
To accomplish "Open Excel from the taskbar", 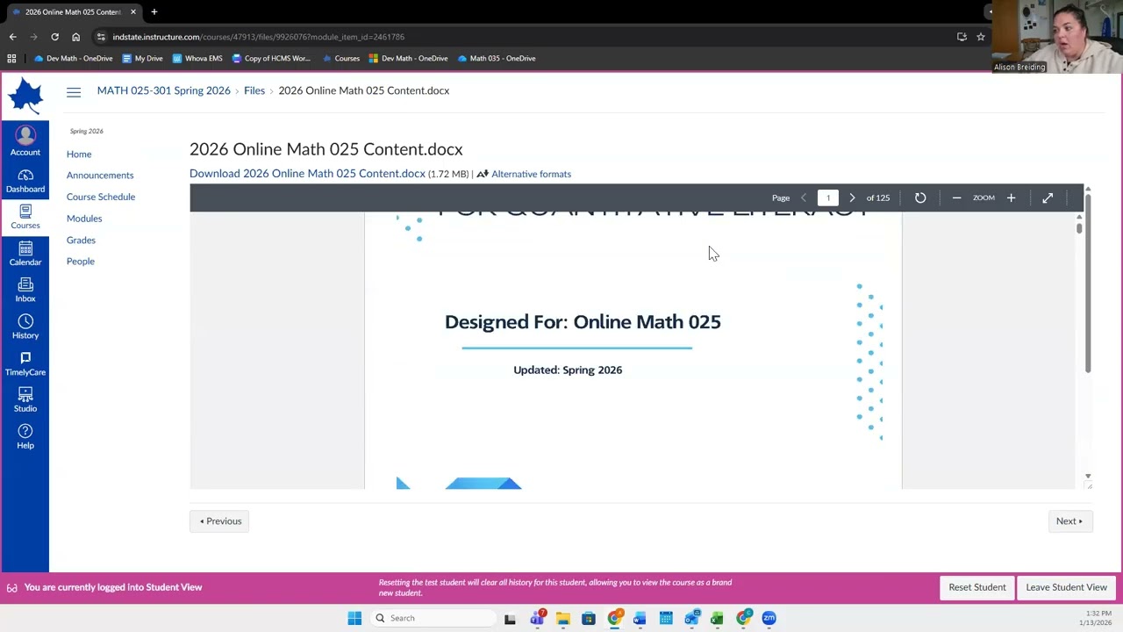I will [x=717, y=618].
